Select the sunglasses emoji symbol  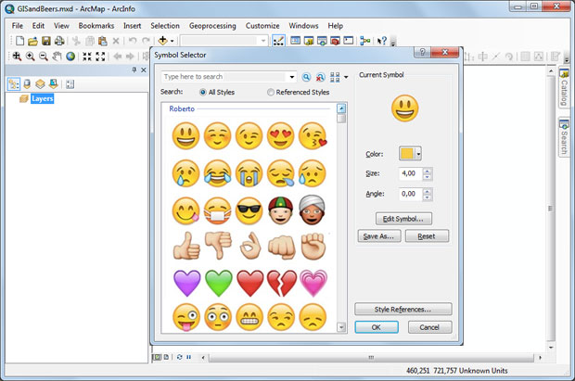[249, 210]
